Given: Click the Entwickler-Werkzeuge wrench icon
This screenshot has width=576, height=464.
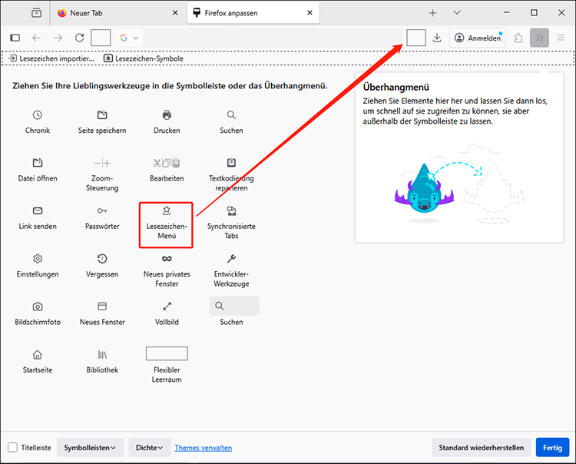Looking at the screenshot, I should pos(231,259).
